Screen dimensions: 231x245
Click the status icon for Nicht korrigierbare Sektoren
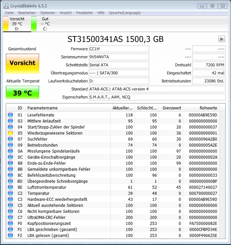10,211
